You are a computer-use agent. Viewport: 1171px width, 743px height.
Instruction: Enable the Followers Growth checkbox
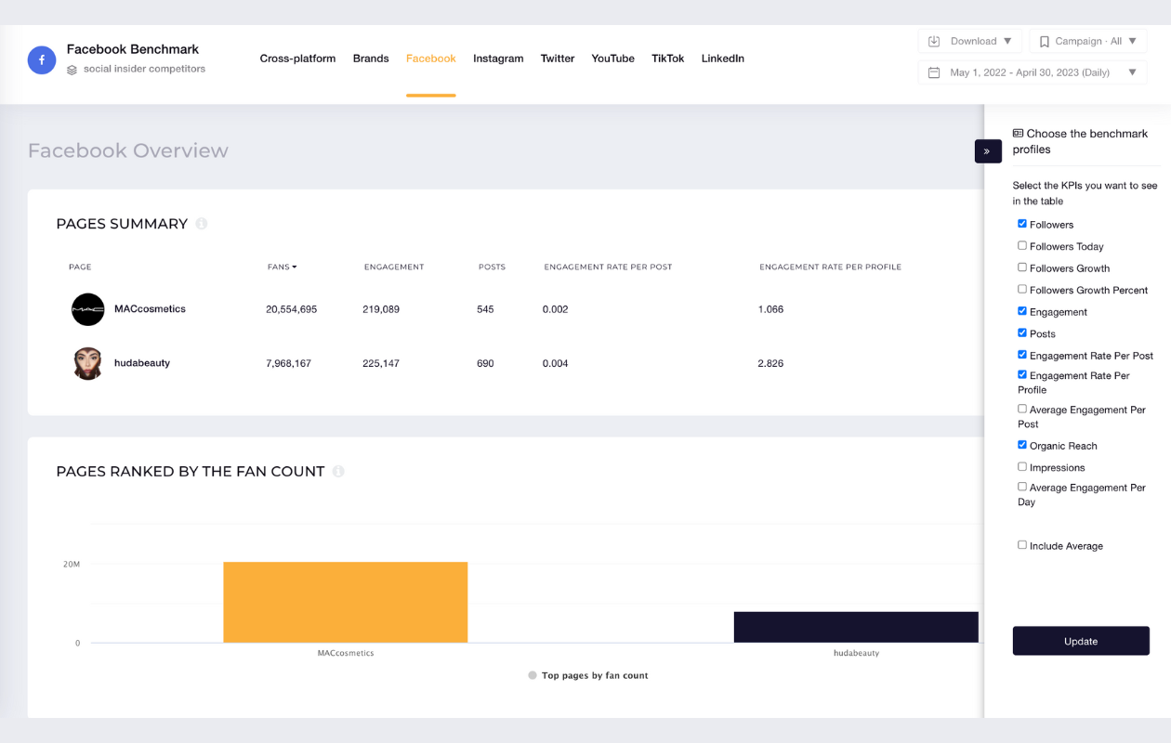[1022, 267]
